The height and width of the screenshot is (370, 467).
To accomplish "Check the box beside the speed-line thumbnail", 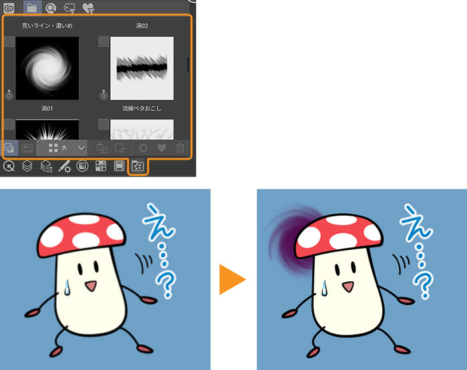I will (104, 42).
